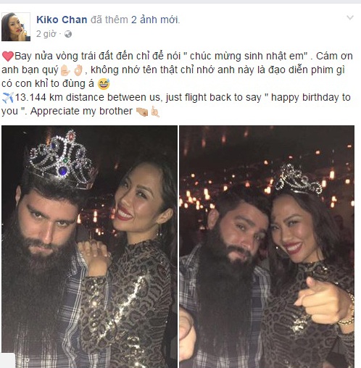
Task: Expand the post options chevron menu
Action: click(350, 17)
